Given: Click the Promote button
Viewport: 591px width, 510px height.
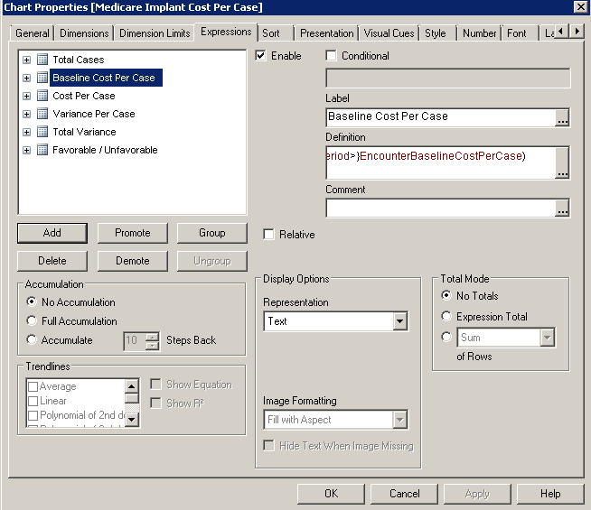Looking at the screenshot, I should [x=133, y=233].
